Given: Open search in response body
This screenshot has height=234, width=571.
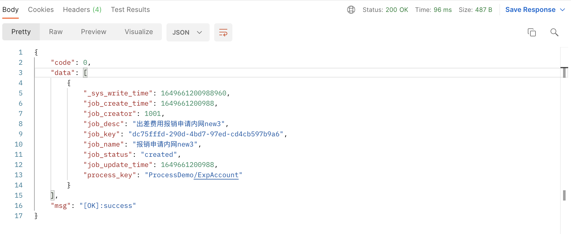Looking at the screenshot, I should pyautogui.click(x=554, y=32).
